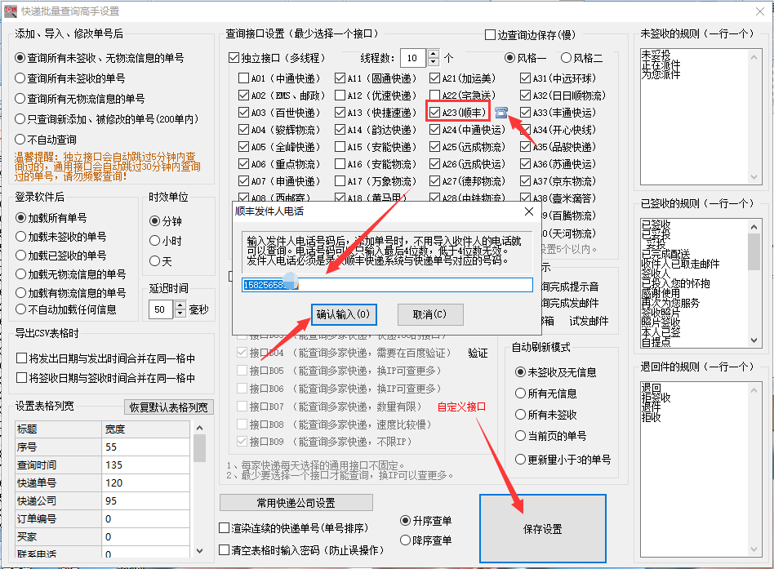Click the 确认输入(O) button
This screenshot has width=774, height=569.
click(x=343, y=315)
